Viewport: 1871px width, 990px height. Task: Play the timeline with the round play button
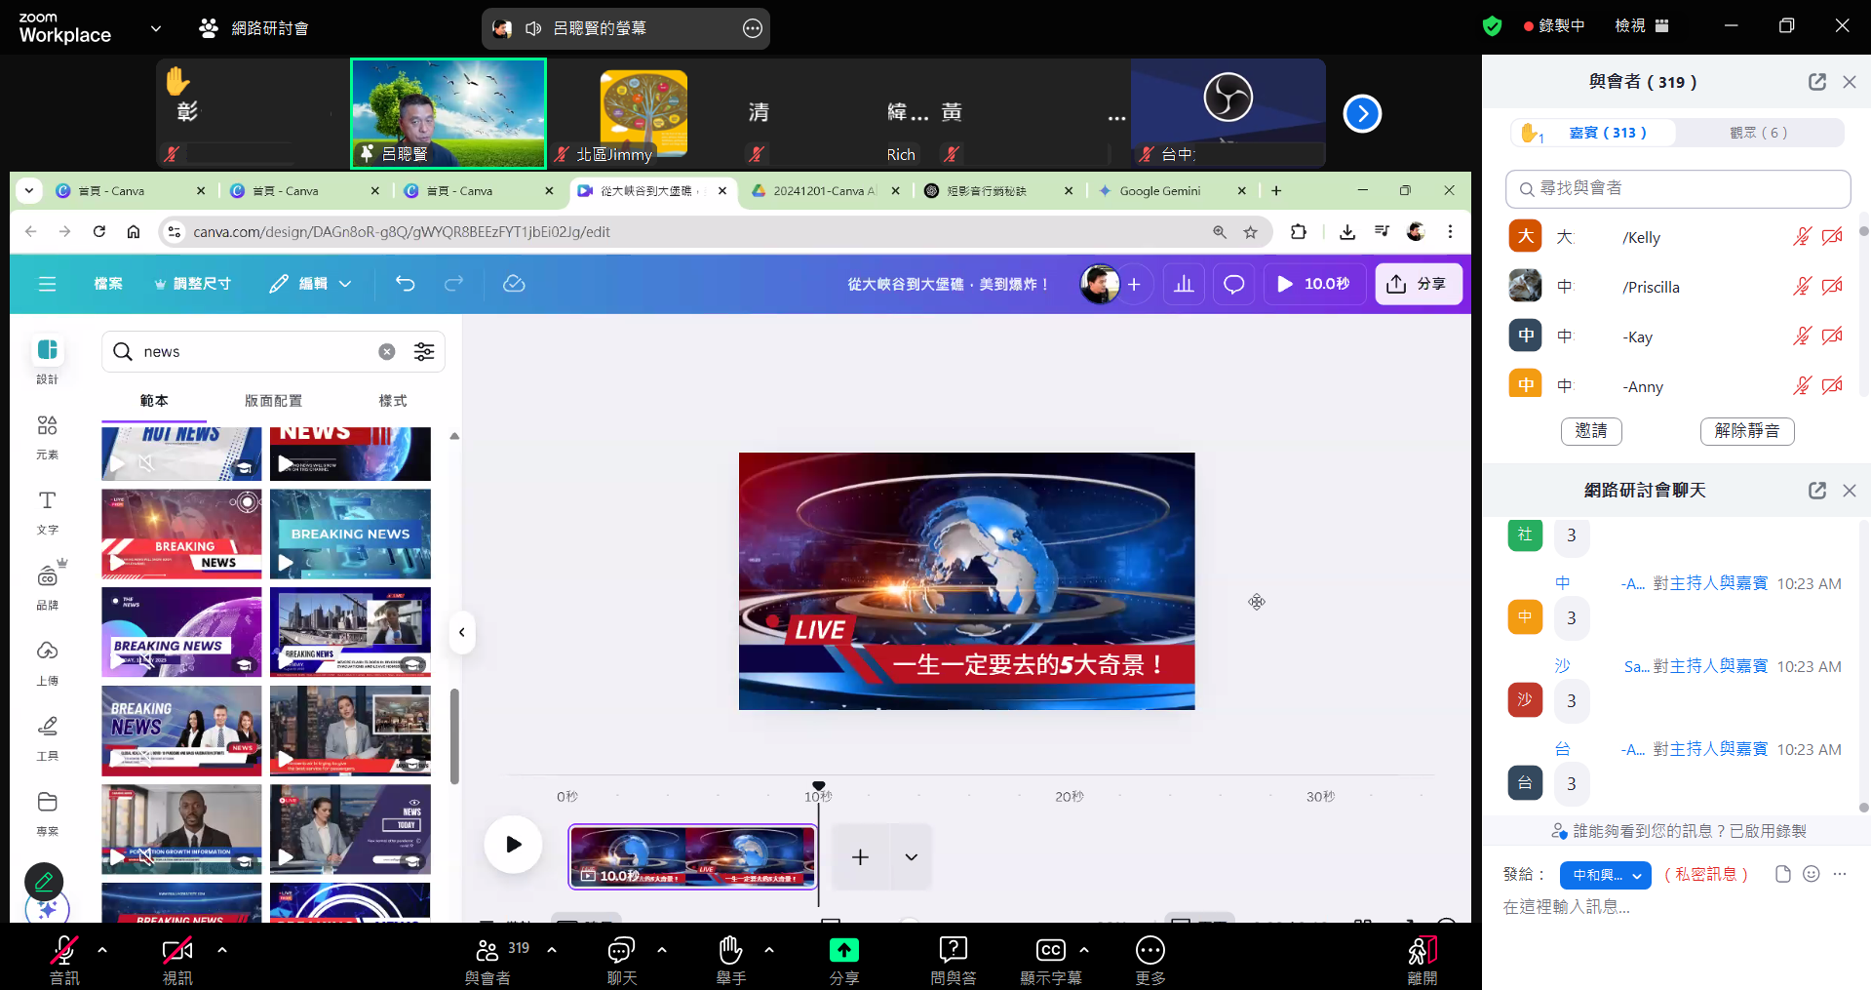tap(514, 845)
